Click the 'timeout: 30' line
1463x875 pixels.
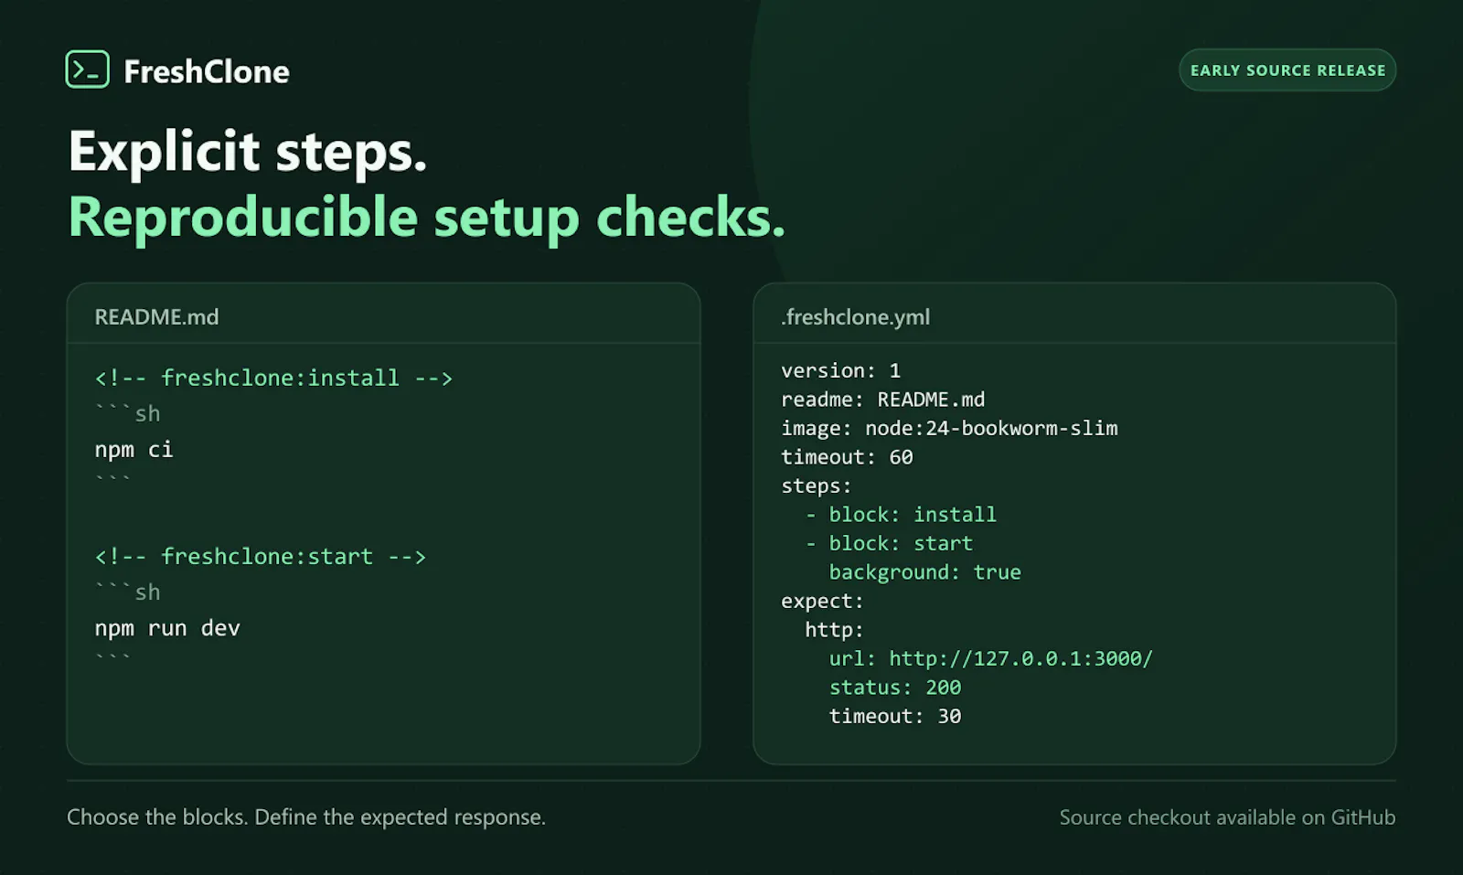click(x=894, y=716)
